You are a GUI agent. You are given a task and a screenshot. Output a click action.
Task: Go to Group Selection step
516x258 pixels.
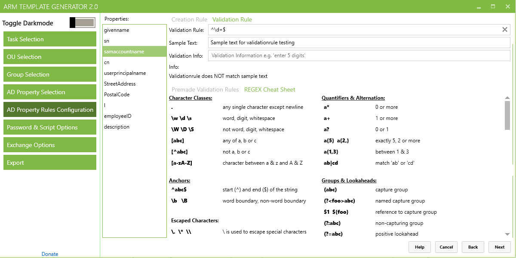pyautogui.click(x=50, y=74)
